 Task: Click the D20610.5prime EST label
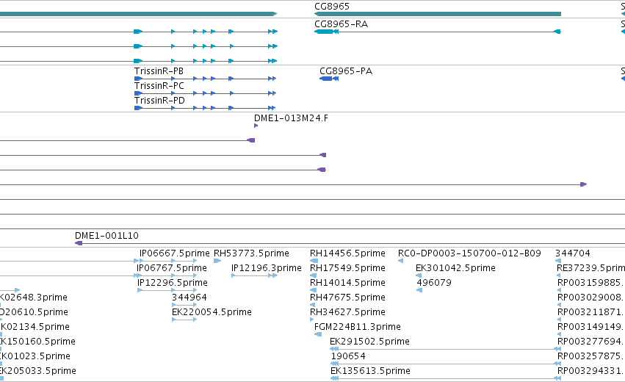tap(34, 311)
